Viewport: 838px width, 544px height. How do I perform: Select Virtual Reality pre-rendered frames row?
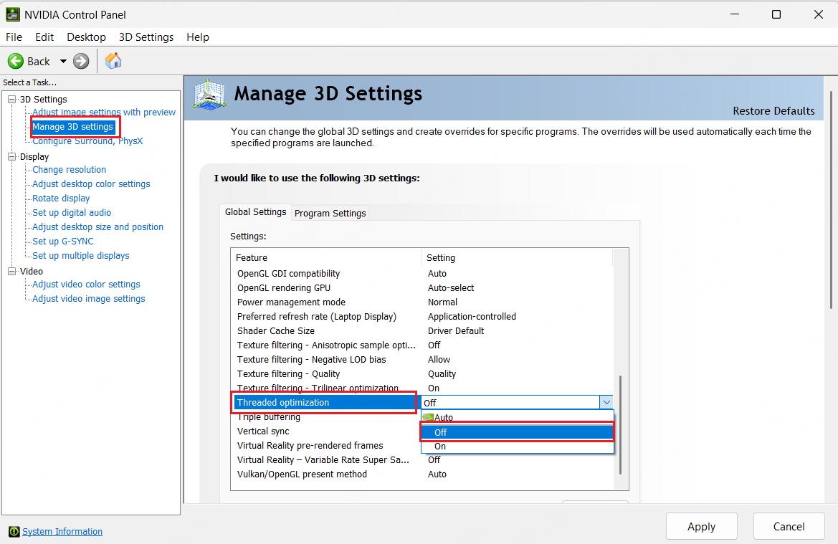(x=327, y=446)
